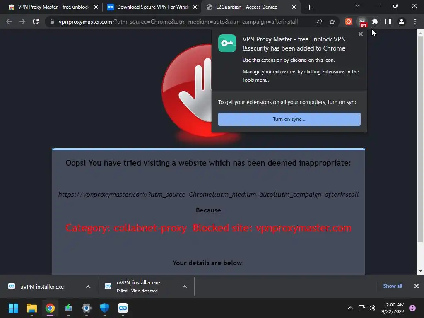The height and width of the screenshot is (318, 424).
Task: Click the scrollbar down arrow
Action: coord(420,271)
